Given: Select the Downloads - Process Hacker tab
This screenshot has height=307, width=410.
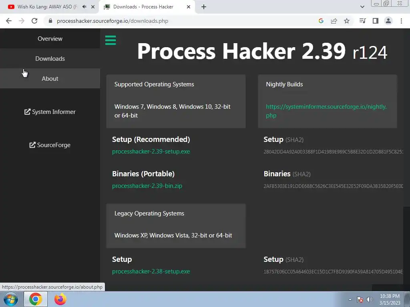Looking at the screenshot, I should (147, 7).
